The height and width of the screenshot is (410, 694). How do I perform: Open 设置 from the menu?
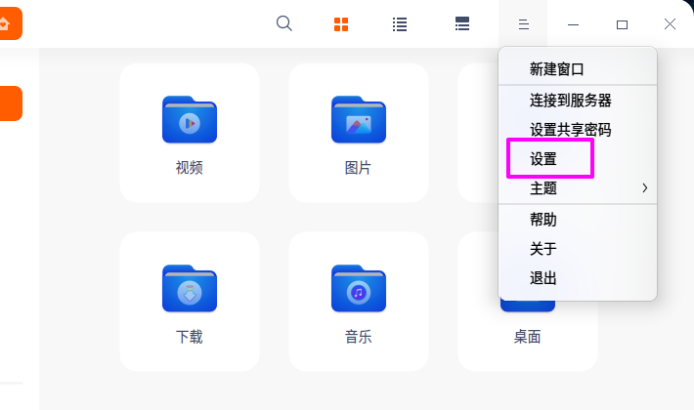click(578, 159)
